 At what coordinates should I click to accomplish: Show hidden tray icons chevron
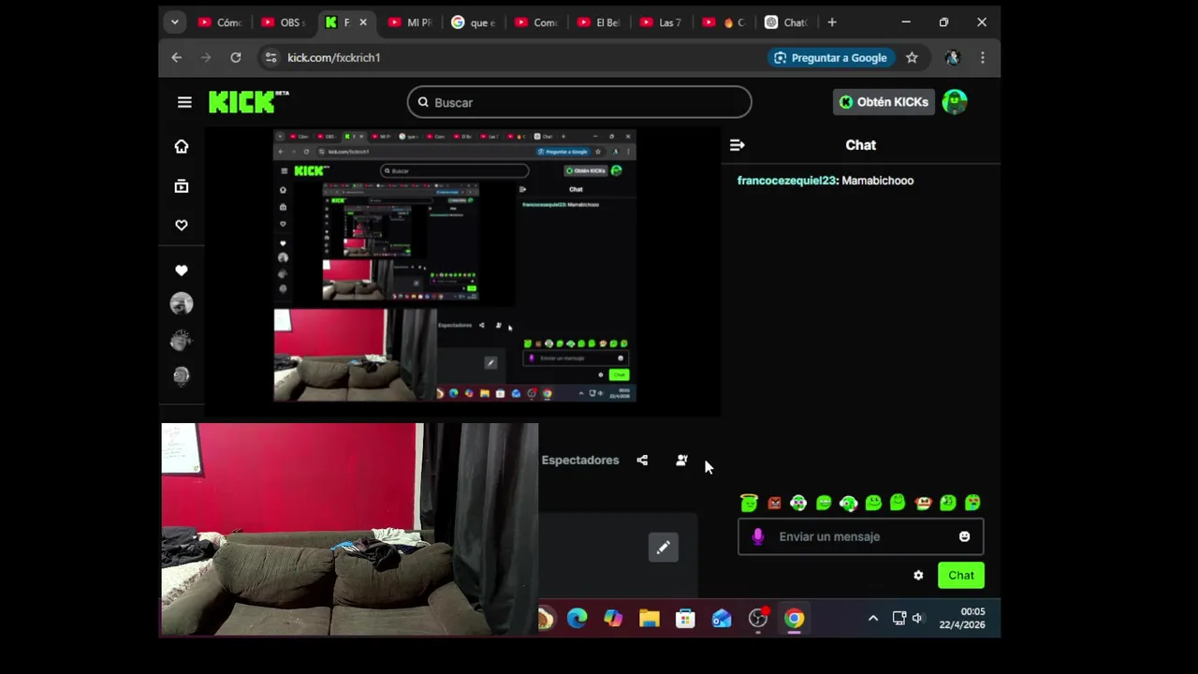pyautogui.click(x=873, y=619)
